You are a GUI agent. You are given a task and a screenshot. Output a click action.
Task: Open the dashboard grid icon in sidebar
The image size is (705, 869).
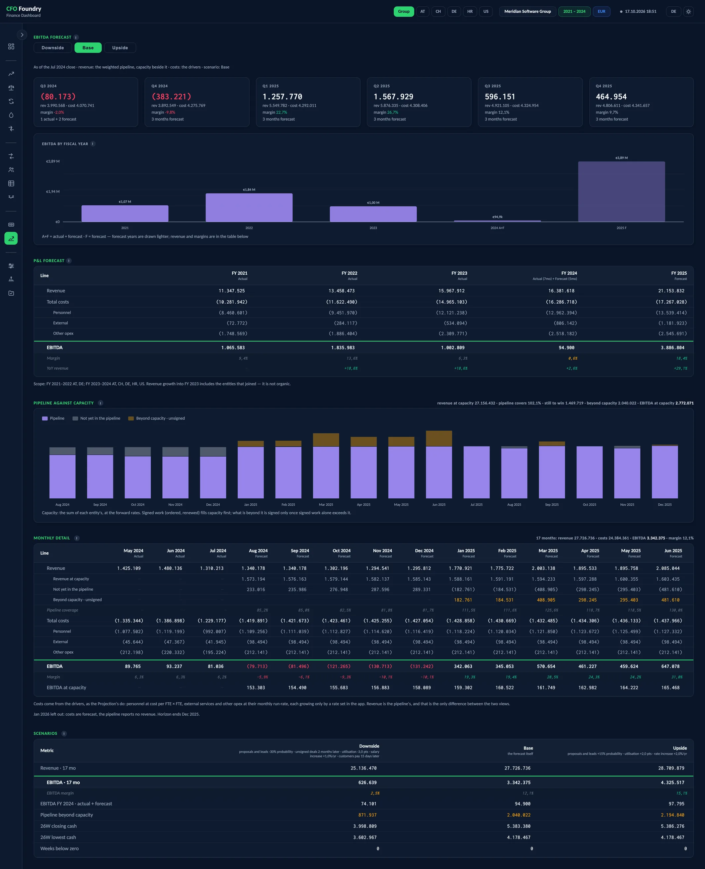tap(11, 47)
